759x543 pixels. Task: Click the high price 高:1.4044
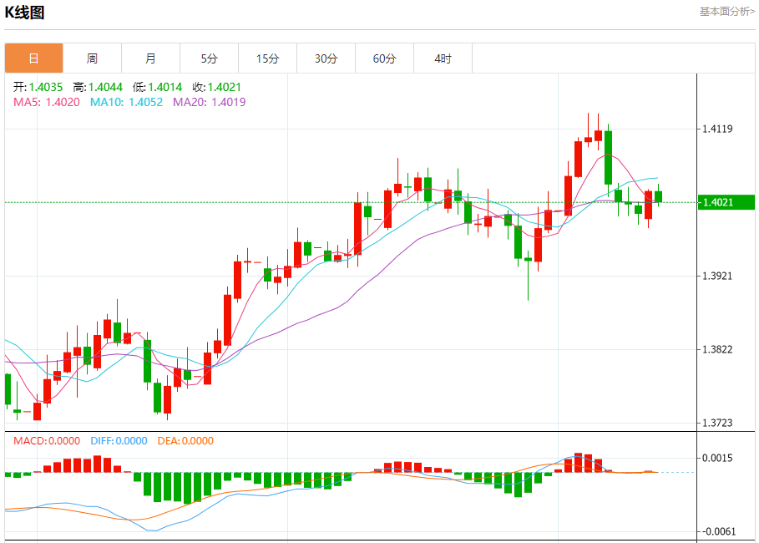tap(98, 87)
